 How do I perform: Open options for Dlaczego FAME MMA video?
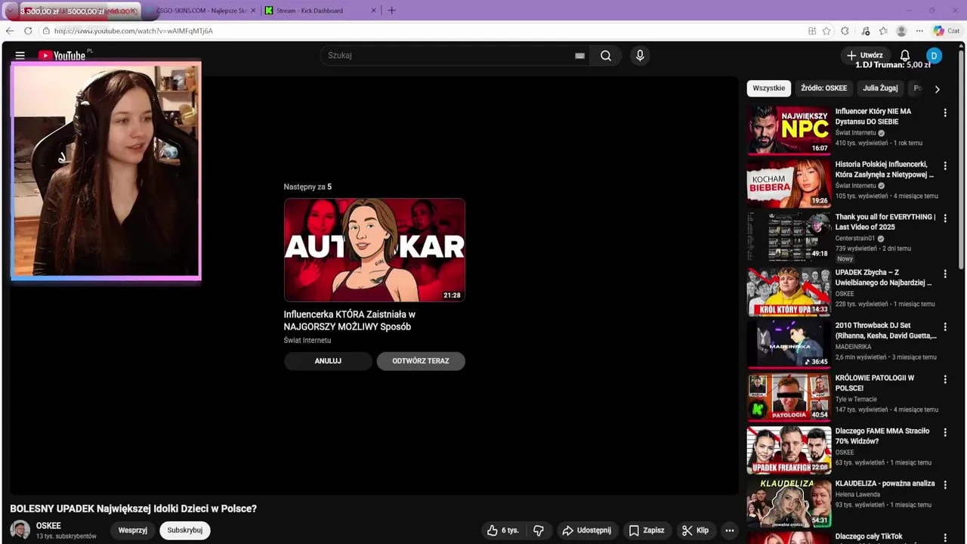point(945,433)
